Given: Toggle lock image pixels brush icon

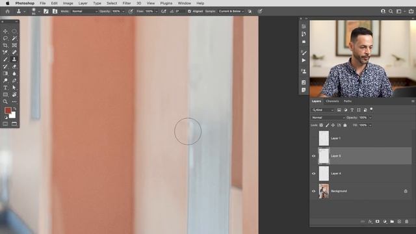Looking at the screenshot, I should (x=327, y=125).
